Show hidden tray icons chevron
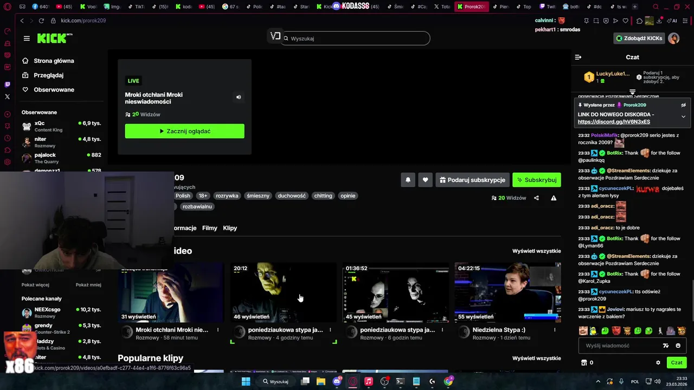 click(598, 381)
